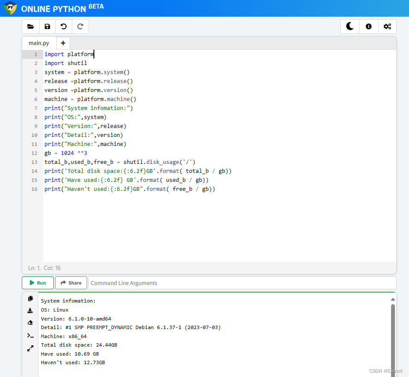Click line number 1 in the gutter
Viewport: 409px width, 377px height.
point(36,54)
